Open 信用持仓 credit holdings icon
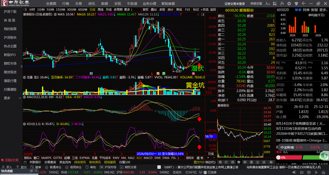329x175 pixels. point(66,167)
